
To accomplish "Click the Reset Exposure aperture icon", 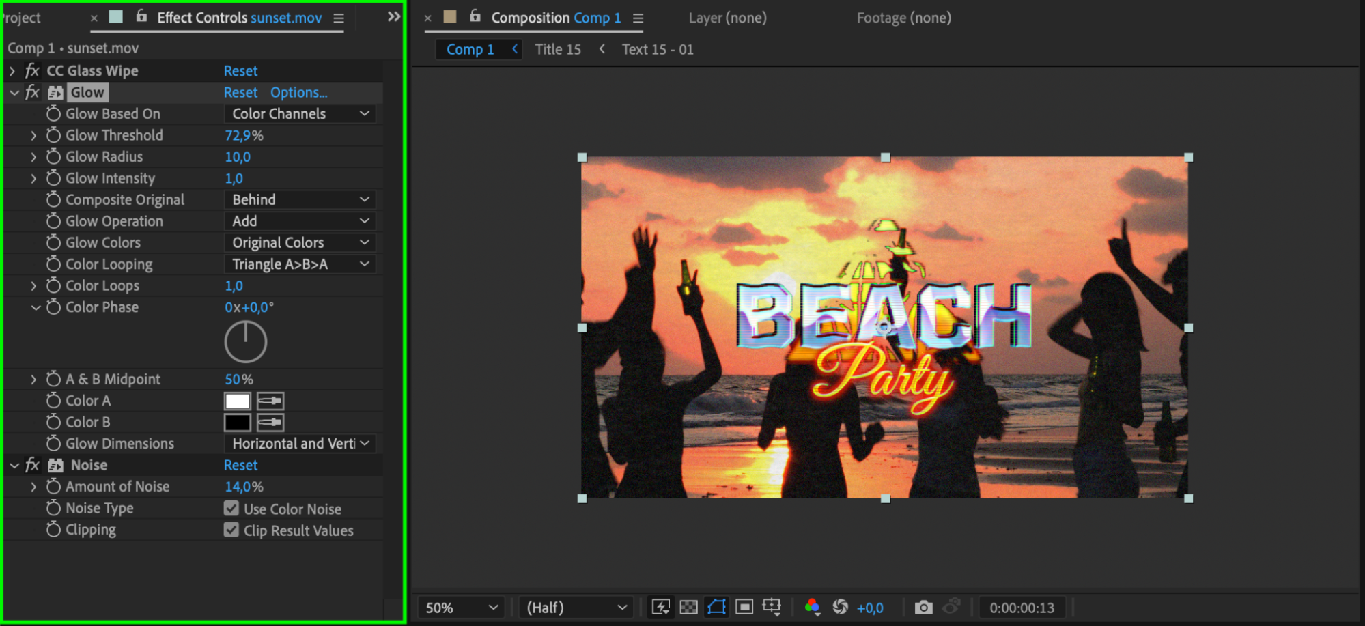I will (840, 607).
